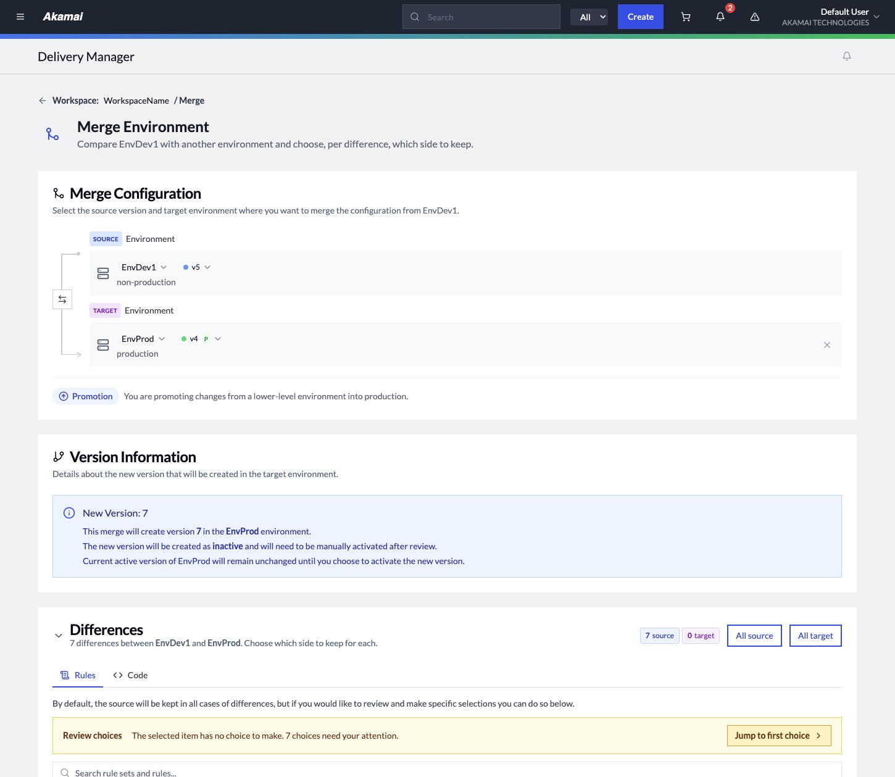Click the TARGET label badge
The width and height of the screenshot is (895, 777).
(105, 310)
